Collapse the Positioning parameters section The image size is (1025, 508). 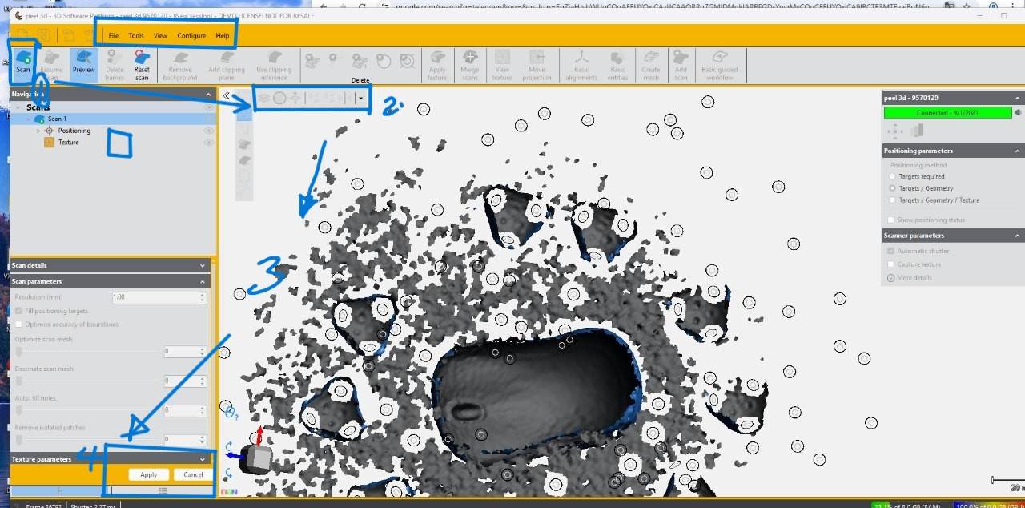[1018, 151]
